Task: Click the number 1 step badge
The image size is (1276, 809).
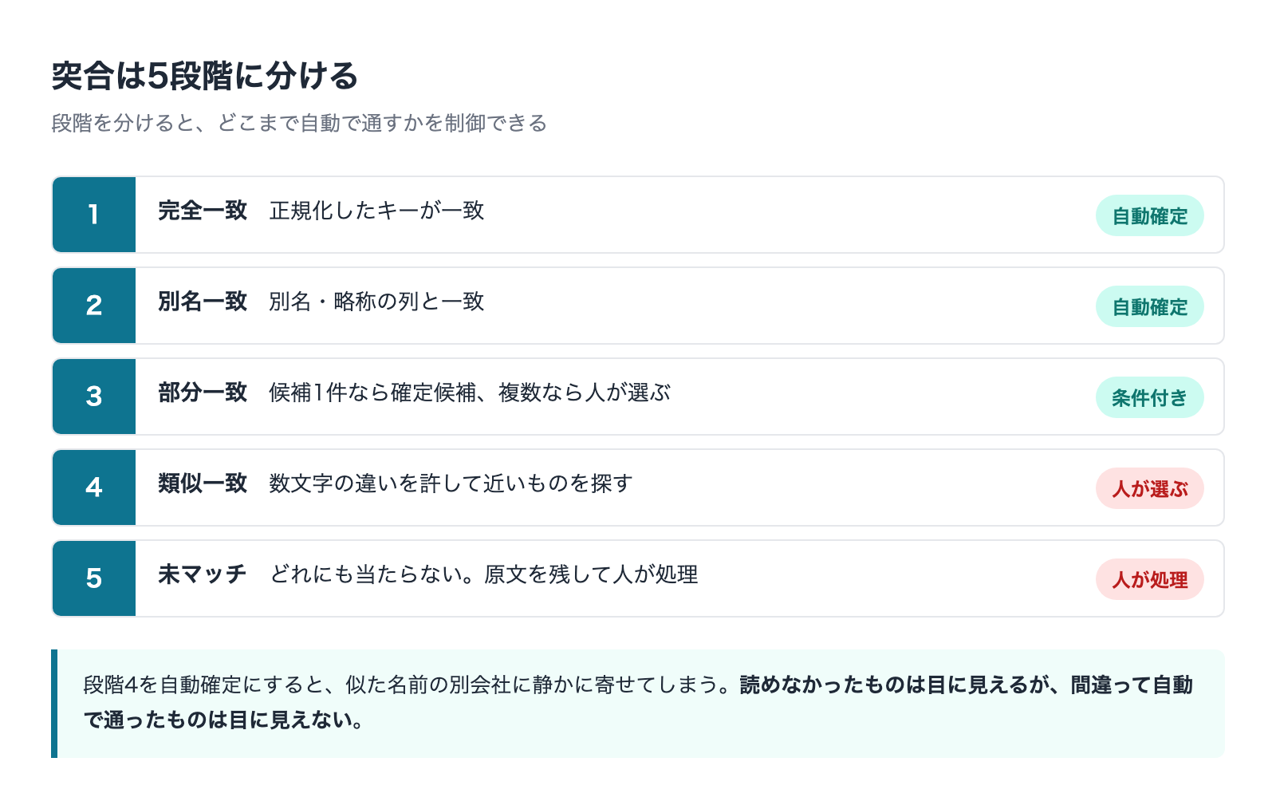Action: [94, 215]
